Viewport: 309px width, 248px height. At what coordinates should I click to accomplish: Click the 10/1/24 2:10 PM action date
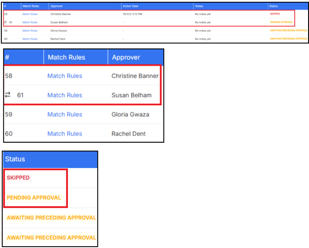click(x=132, y=14)
